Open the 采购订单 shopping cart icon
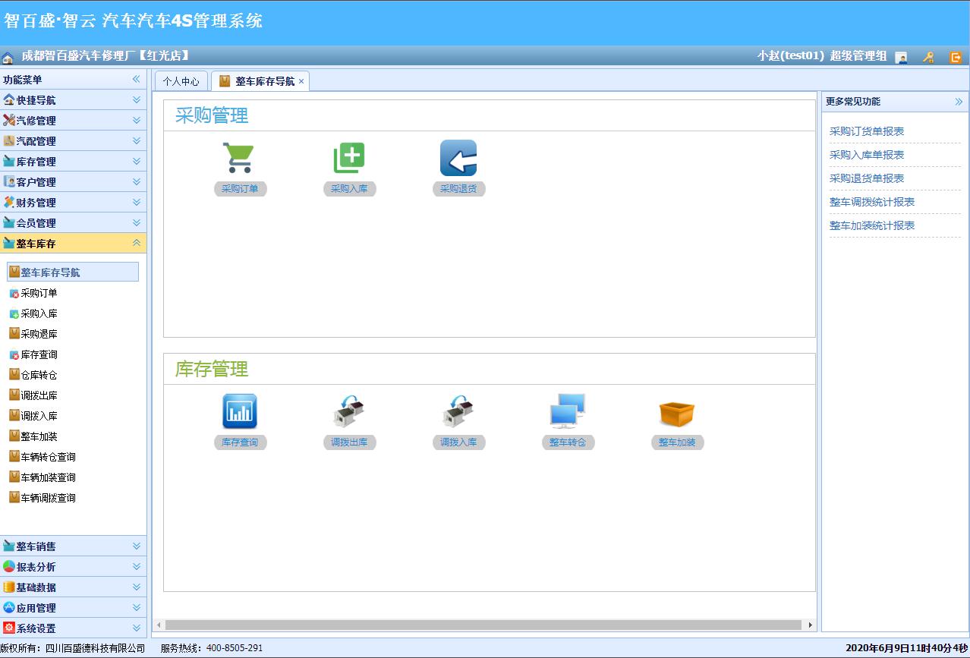The image size is (970, 658). 240,158
